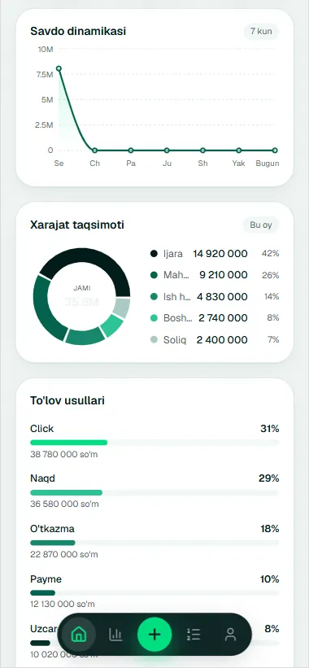Select the light green Bosh... legend dot
309x668 pixels.
pyautogui.click(x=154, y=318)
